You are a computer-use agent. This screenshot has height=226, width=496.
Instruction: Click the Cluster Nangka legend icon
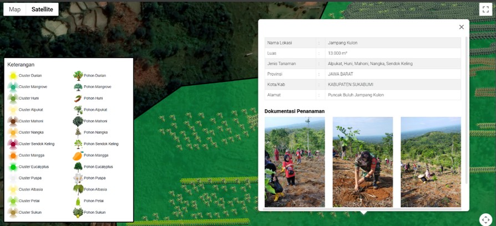point(13,132)
